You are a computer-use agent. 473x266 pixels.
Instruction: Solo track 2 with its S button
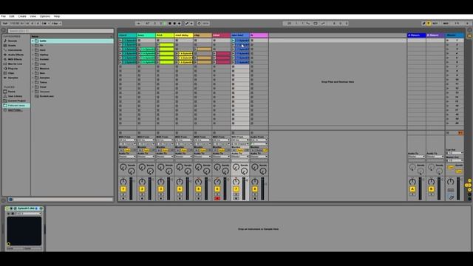coord(142,195)
